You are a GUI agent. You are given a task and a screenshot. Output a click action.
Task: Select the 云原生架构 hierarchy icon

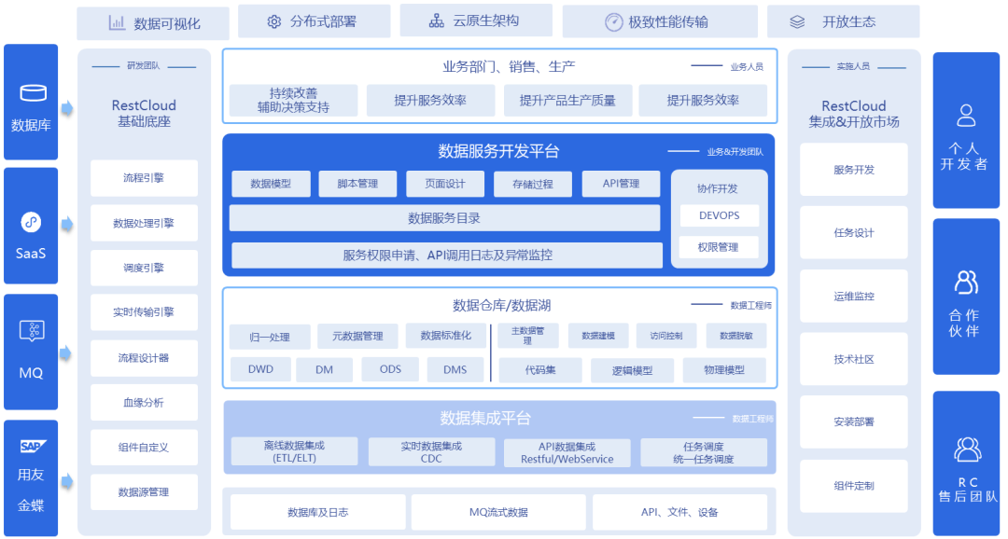437,21
